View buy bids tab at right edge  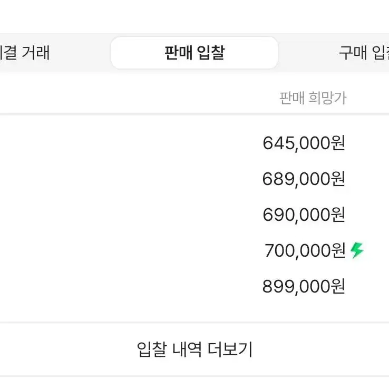[364, 53]
